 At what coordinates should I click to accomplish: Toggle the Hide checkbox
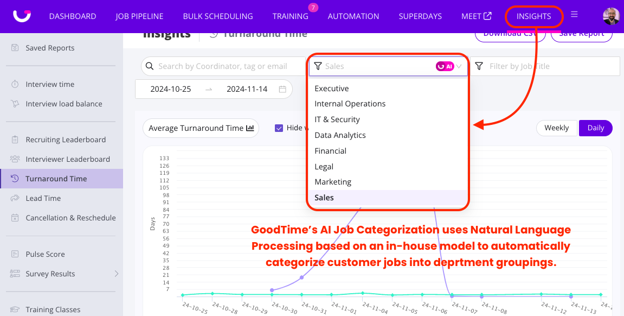(x=279, y=128)
